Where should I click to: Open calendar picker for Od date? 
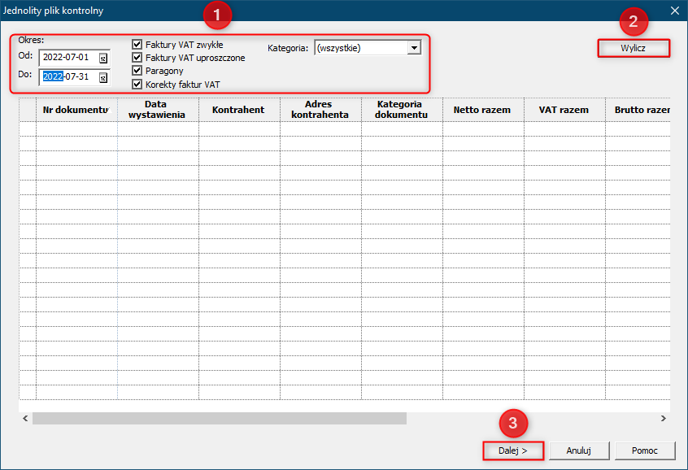(x=103, y=58)
